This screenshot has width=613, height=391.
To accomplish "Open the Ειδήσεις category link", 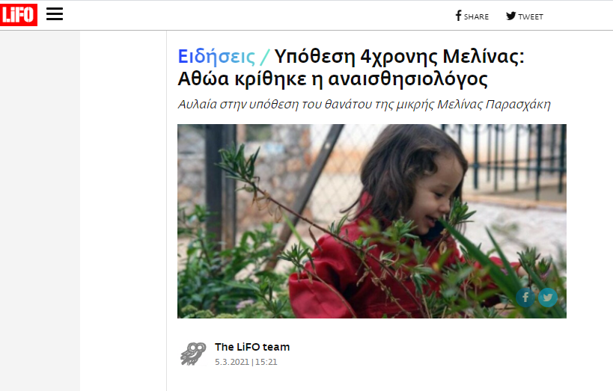I will [216, 57].
